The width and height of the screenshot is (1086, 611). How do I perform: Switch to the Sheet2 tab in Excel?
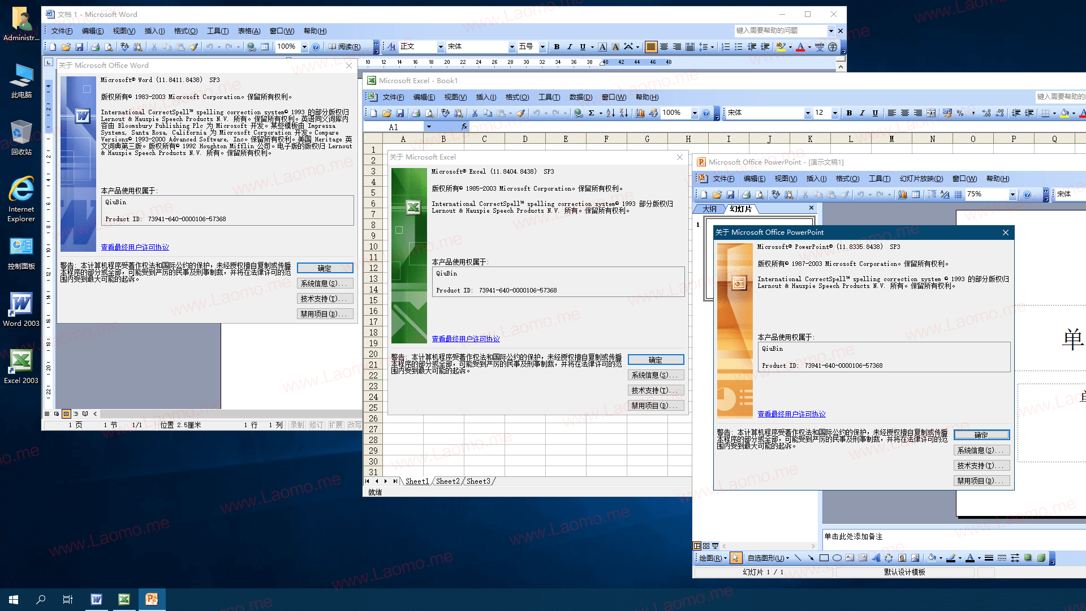447,481
